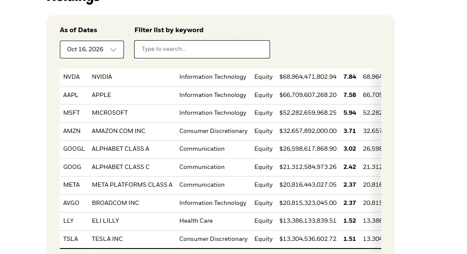Select the AVGO ticker cell
Screen dimensions: 467x254
[71, 203]
